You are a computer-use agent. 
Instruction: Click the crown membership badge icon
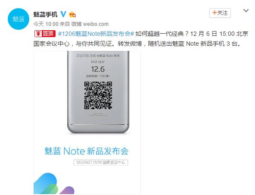click(72, 15)
